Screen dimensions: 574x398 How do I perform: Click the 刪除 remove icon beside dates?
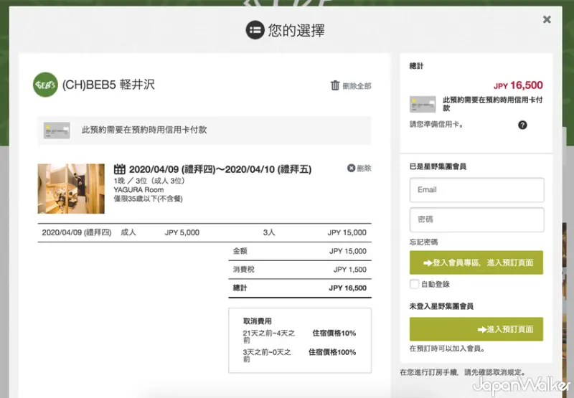352,169
